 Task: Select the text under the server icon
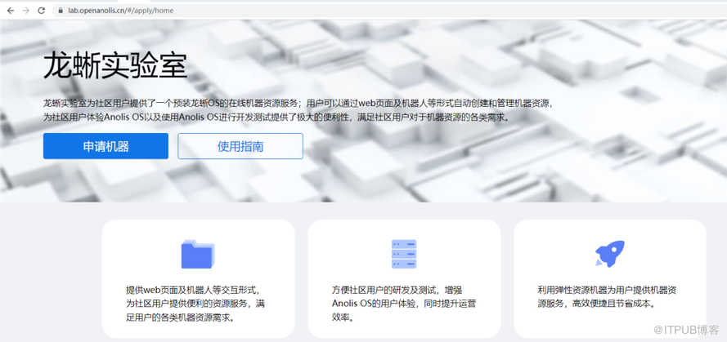pyautogui.click(x=404, y=303)
